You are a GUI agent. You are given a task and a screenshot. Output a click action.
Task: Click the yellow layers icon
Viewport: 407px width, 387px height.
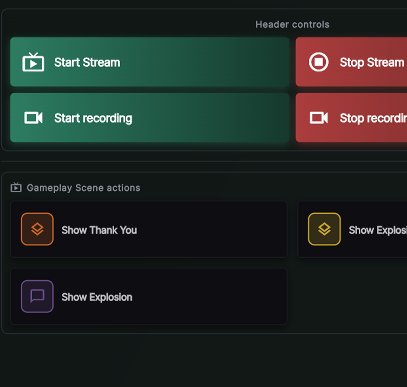click(x=324, y=229)
